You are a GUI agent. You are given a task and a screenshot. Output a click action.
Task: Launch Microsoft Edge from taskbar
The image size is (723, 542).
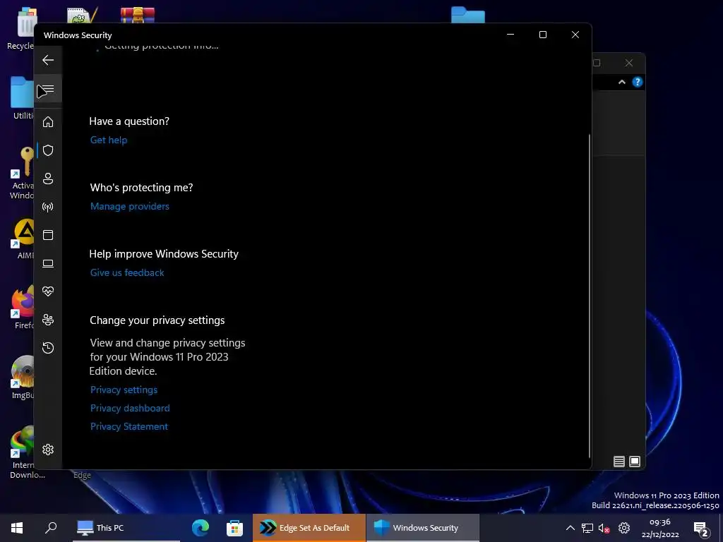coord(200,528)
